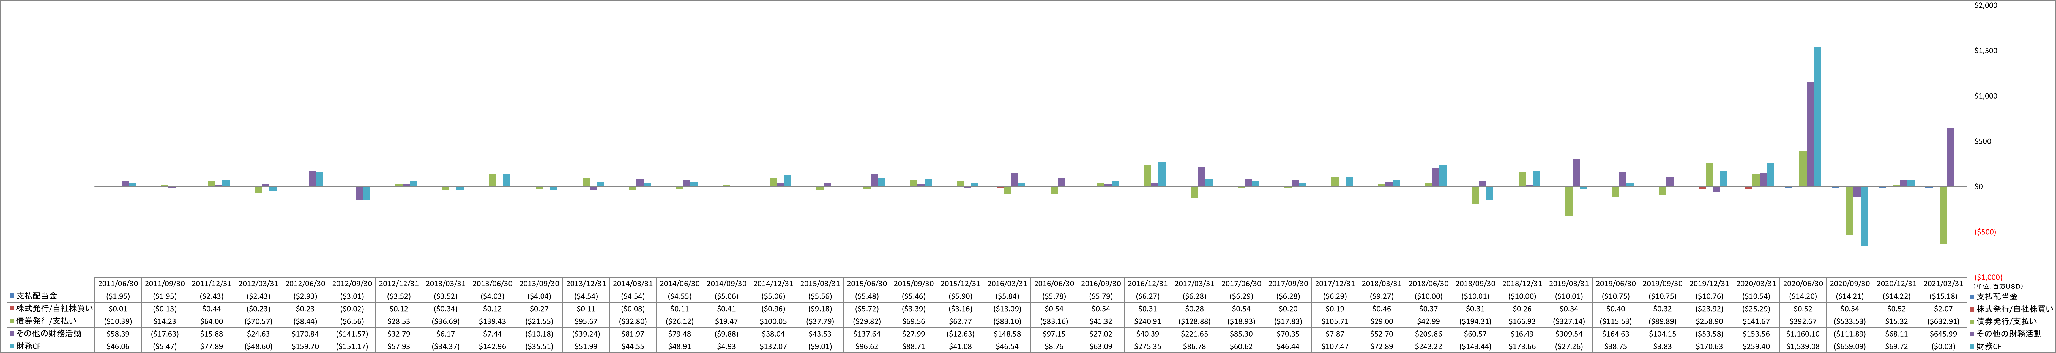Click the teal 財務CF swatch in the table's left row header

tap(12, 347)
